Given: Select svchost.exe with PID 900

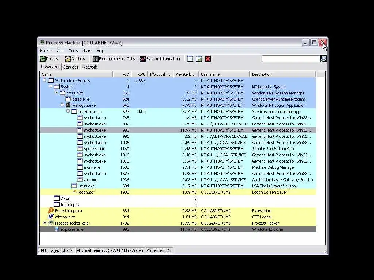Looking at the screenshot, I should point(178,130).
